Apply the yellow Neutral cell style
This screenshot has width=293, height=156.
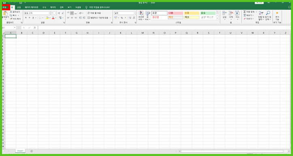coord(192,13)
